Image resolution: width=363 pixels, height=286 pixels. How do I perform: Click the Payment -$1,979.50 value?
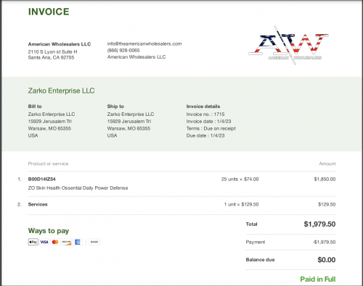[x=324, y=242]
